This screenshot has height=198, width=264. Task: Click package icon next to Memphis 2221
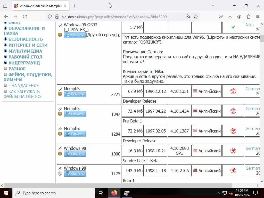60,94
